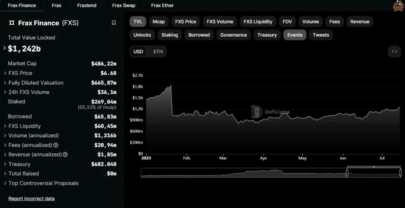Switch chart denomination to ETH
The image size is (405, 208).
pyautogui.click(x=158, y=52)
